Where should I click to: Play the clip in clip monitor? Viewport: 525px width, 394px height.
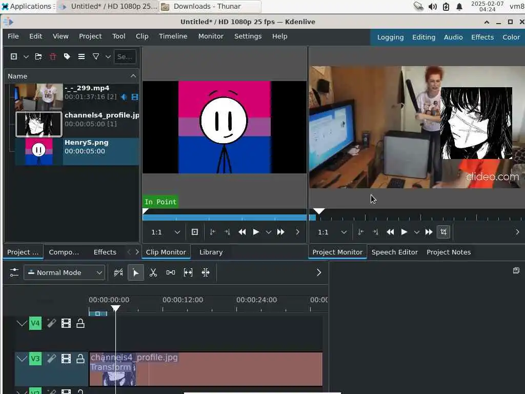(256, 232)
